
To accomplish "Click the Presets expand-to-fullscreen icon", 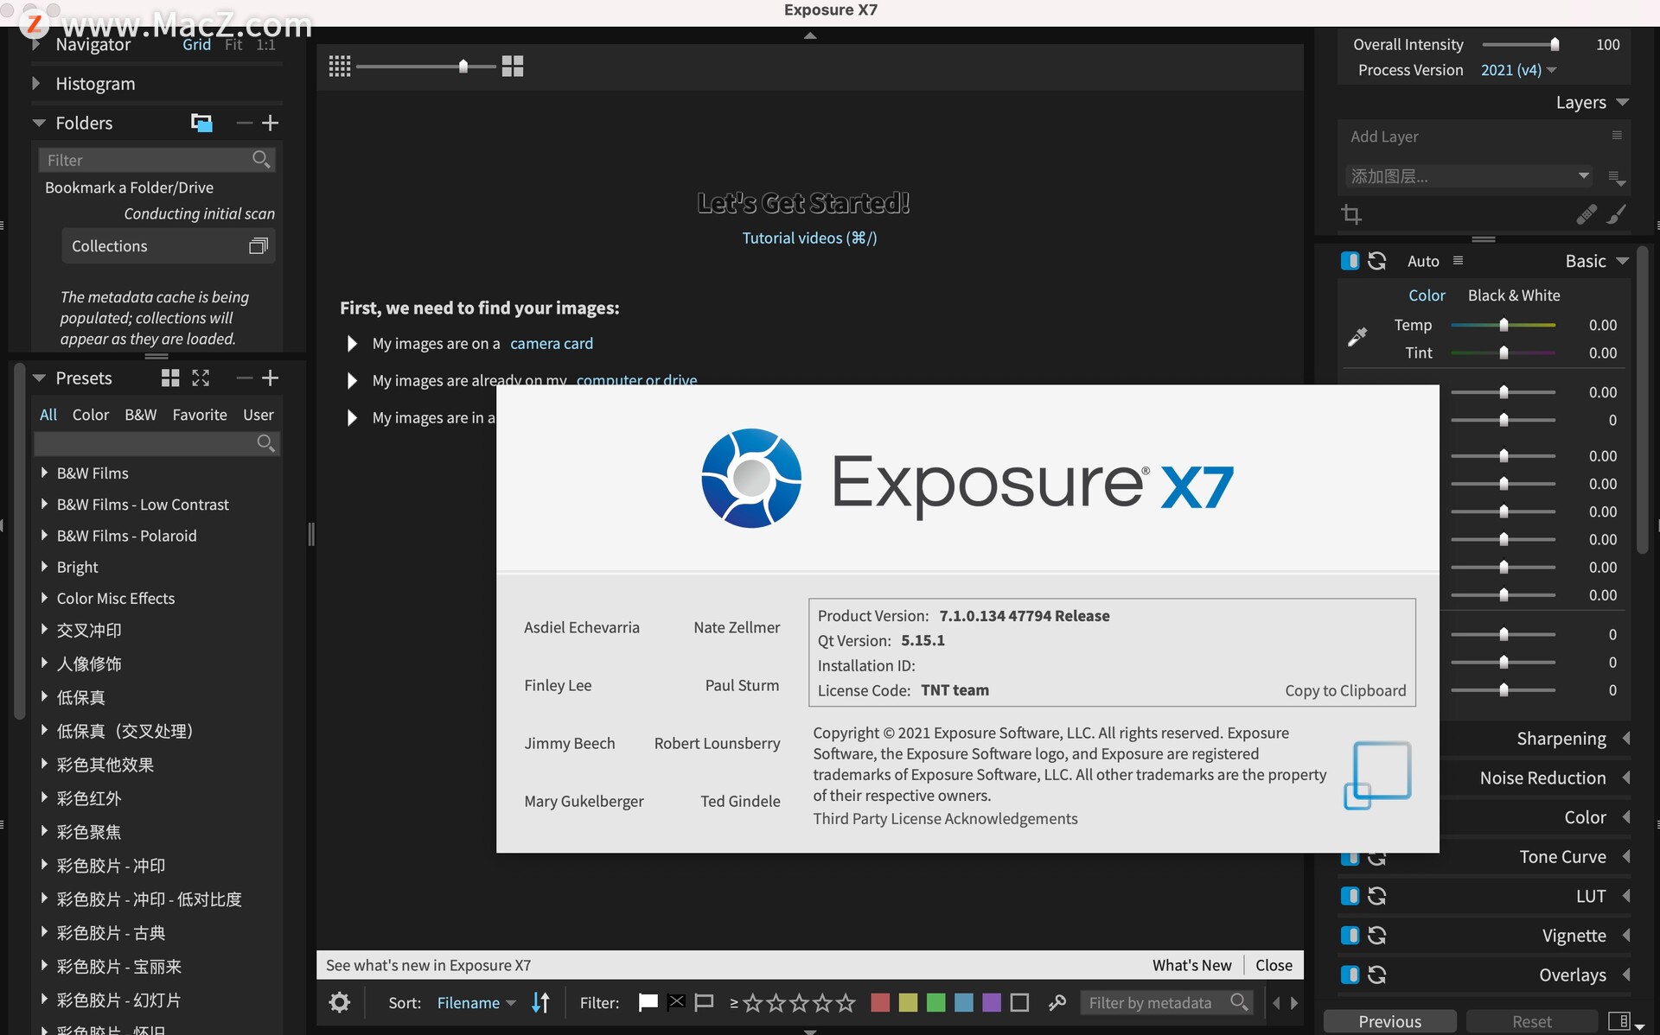I will [x=201, y=378].
